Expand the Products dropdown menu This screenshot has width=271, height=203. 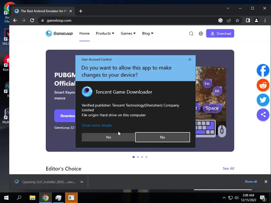[105, 33]
